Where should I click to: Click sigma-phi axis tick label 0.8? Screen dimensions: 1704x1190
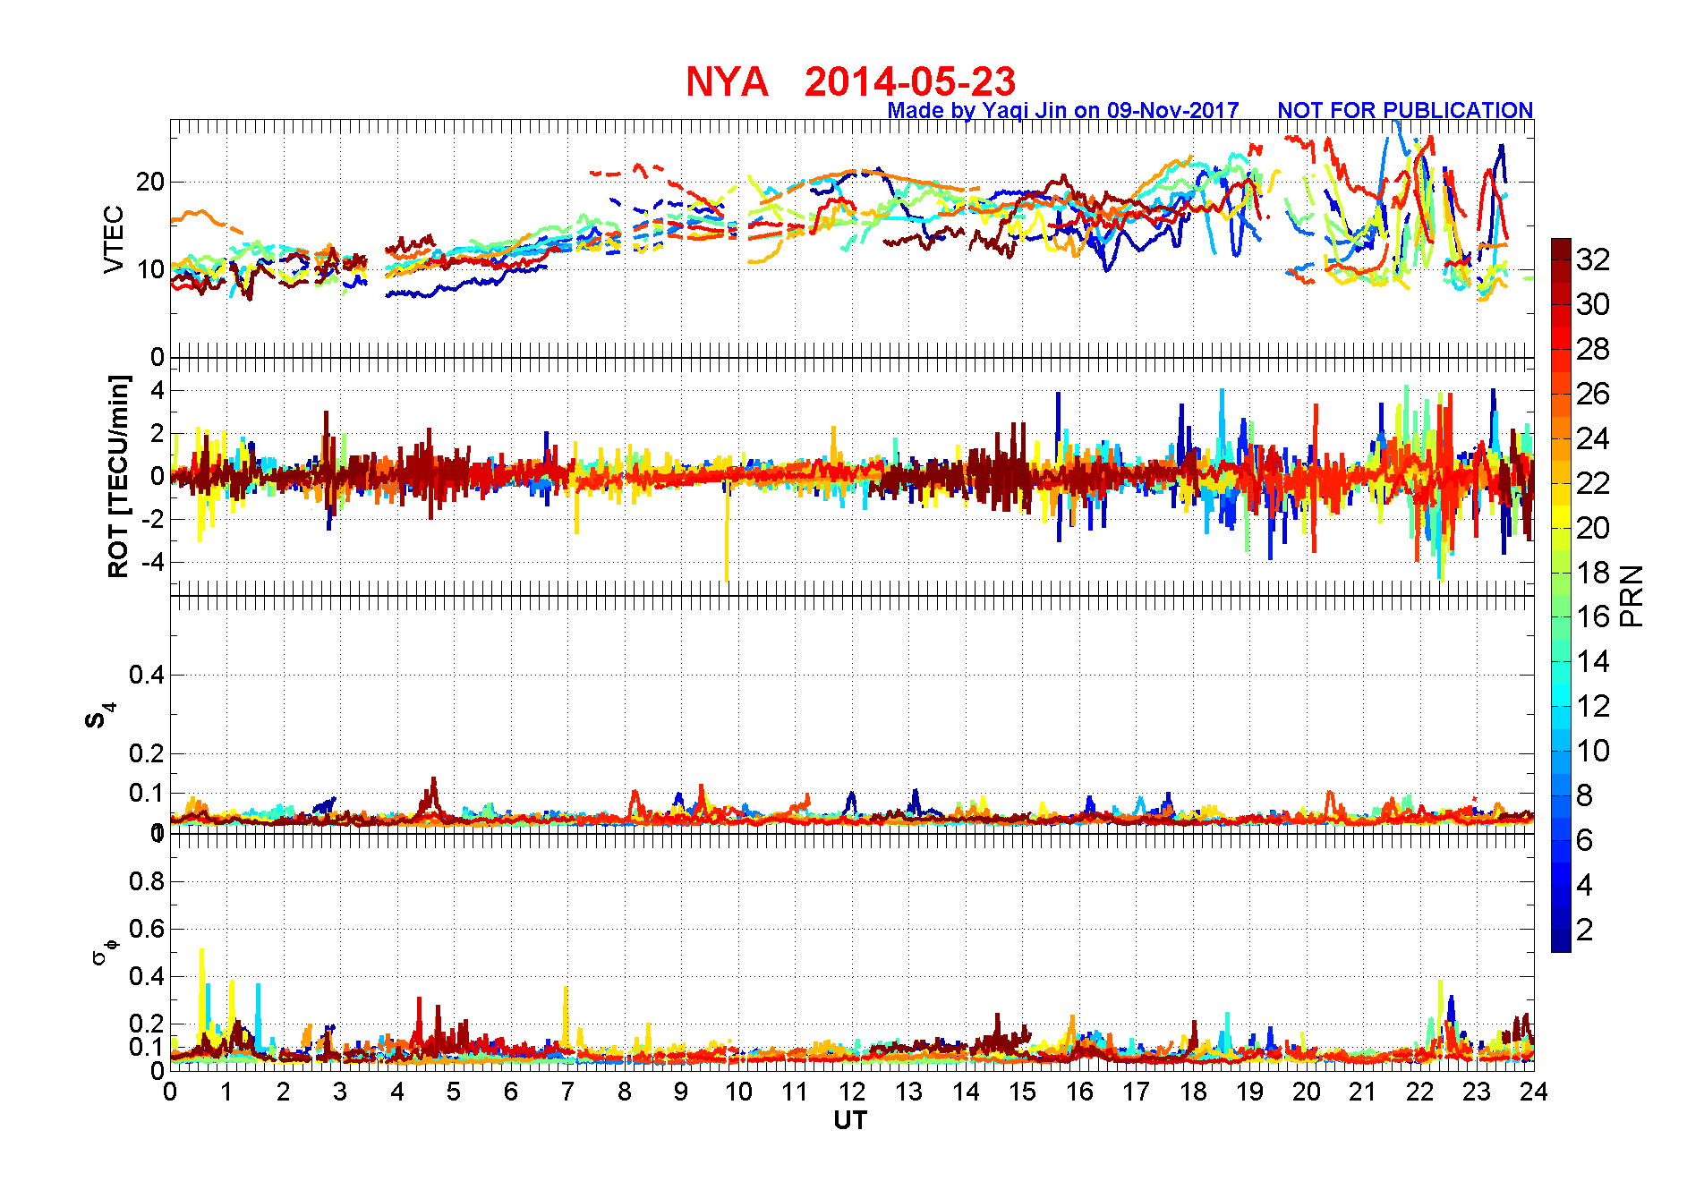coord(147,881)
